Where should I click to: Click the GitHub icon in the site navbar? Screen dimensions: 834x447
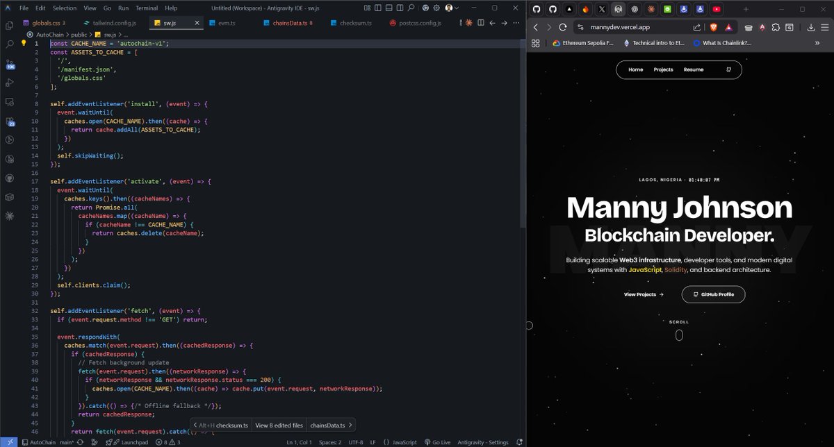point(728,69)
